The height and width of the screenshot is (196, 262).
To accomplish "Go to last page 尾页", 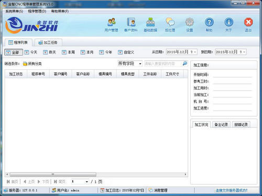I will (60, 182).
